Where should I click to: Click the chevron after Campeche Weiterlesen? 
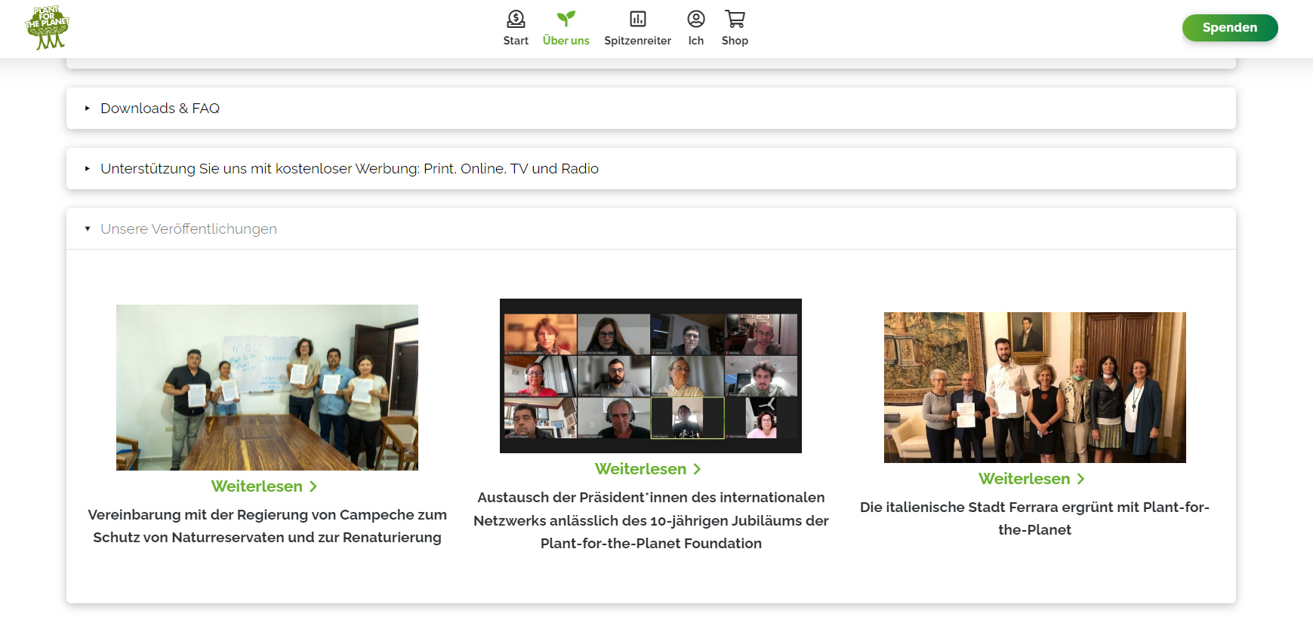tap(313, 487)
